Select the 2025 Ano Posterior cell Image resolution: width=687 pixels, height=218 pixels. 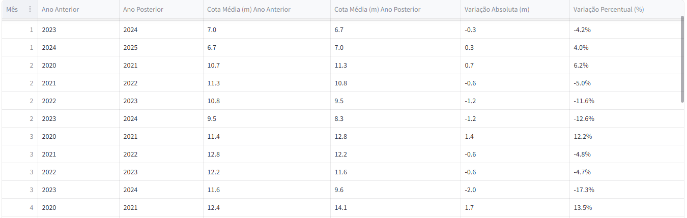130,47
